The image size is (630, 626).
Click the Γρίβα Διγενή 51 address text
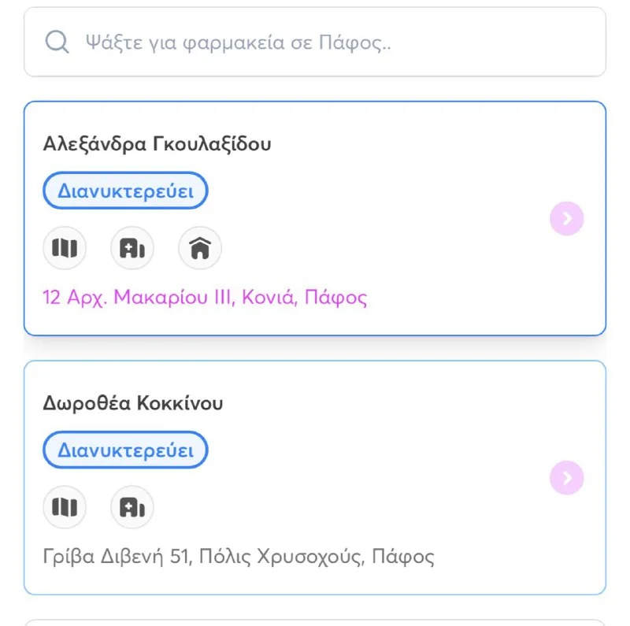[x=239, y=557]
